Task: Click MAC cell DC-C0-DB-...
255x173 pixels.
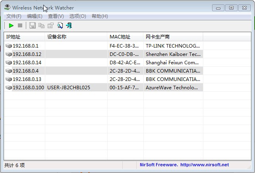Action: (x=124, y=54)
